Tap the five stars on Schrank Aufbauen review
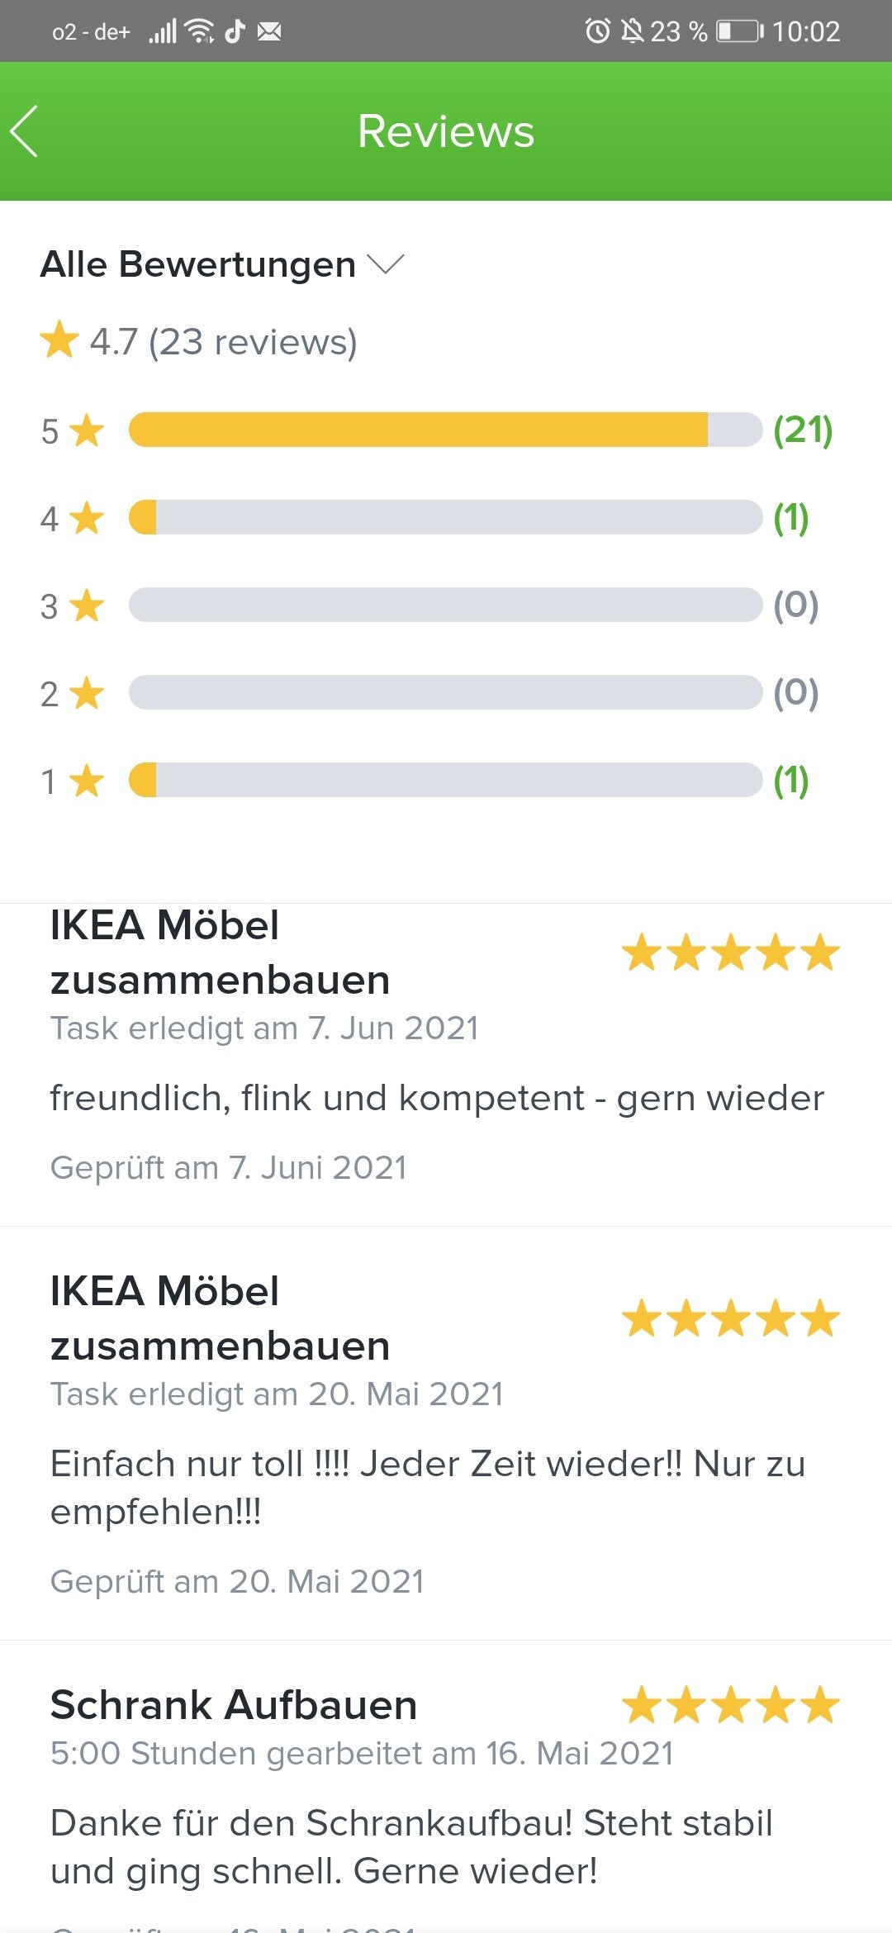 point(730,1705)
